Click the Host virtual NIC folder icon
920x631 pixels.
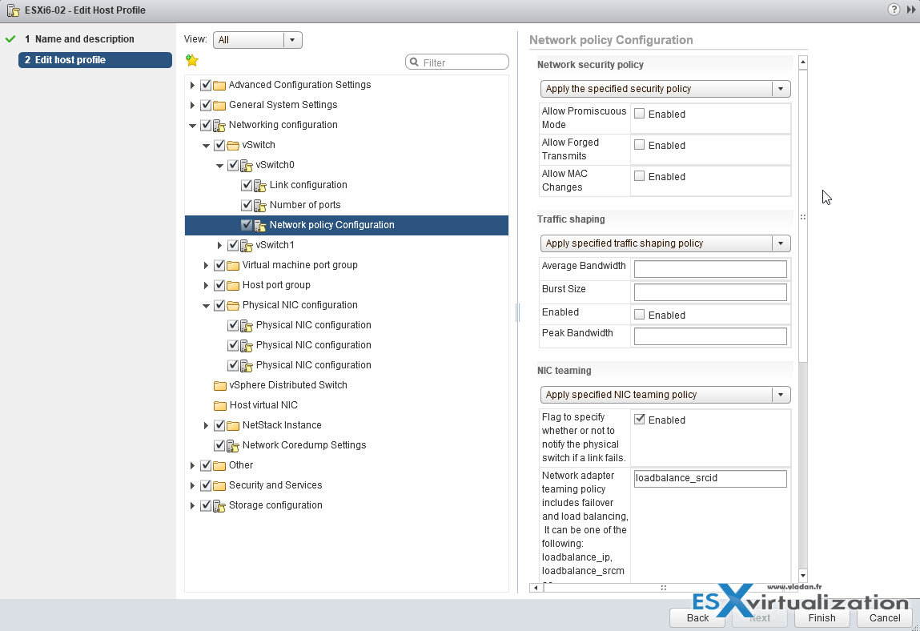(220, 406)
